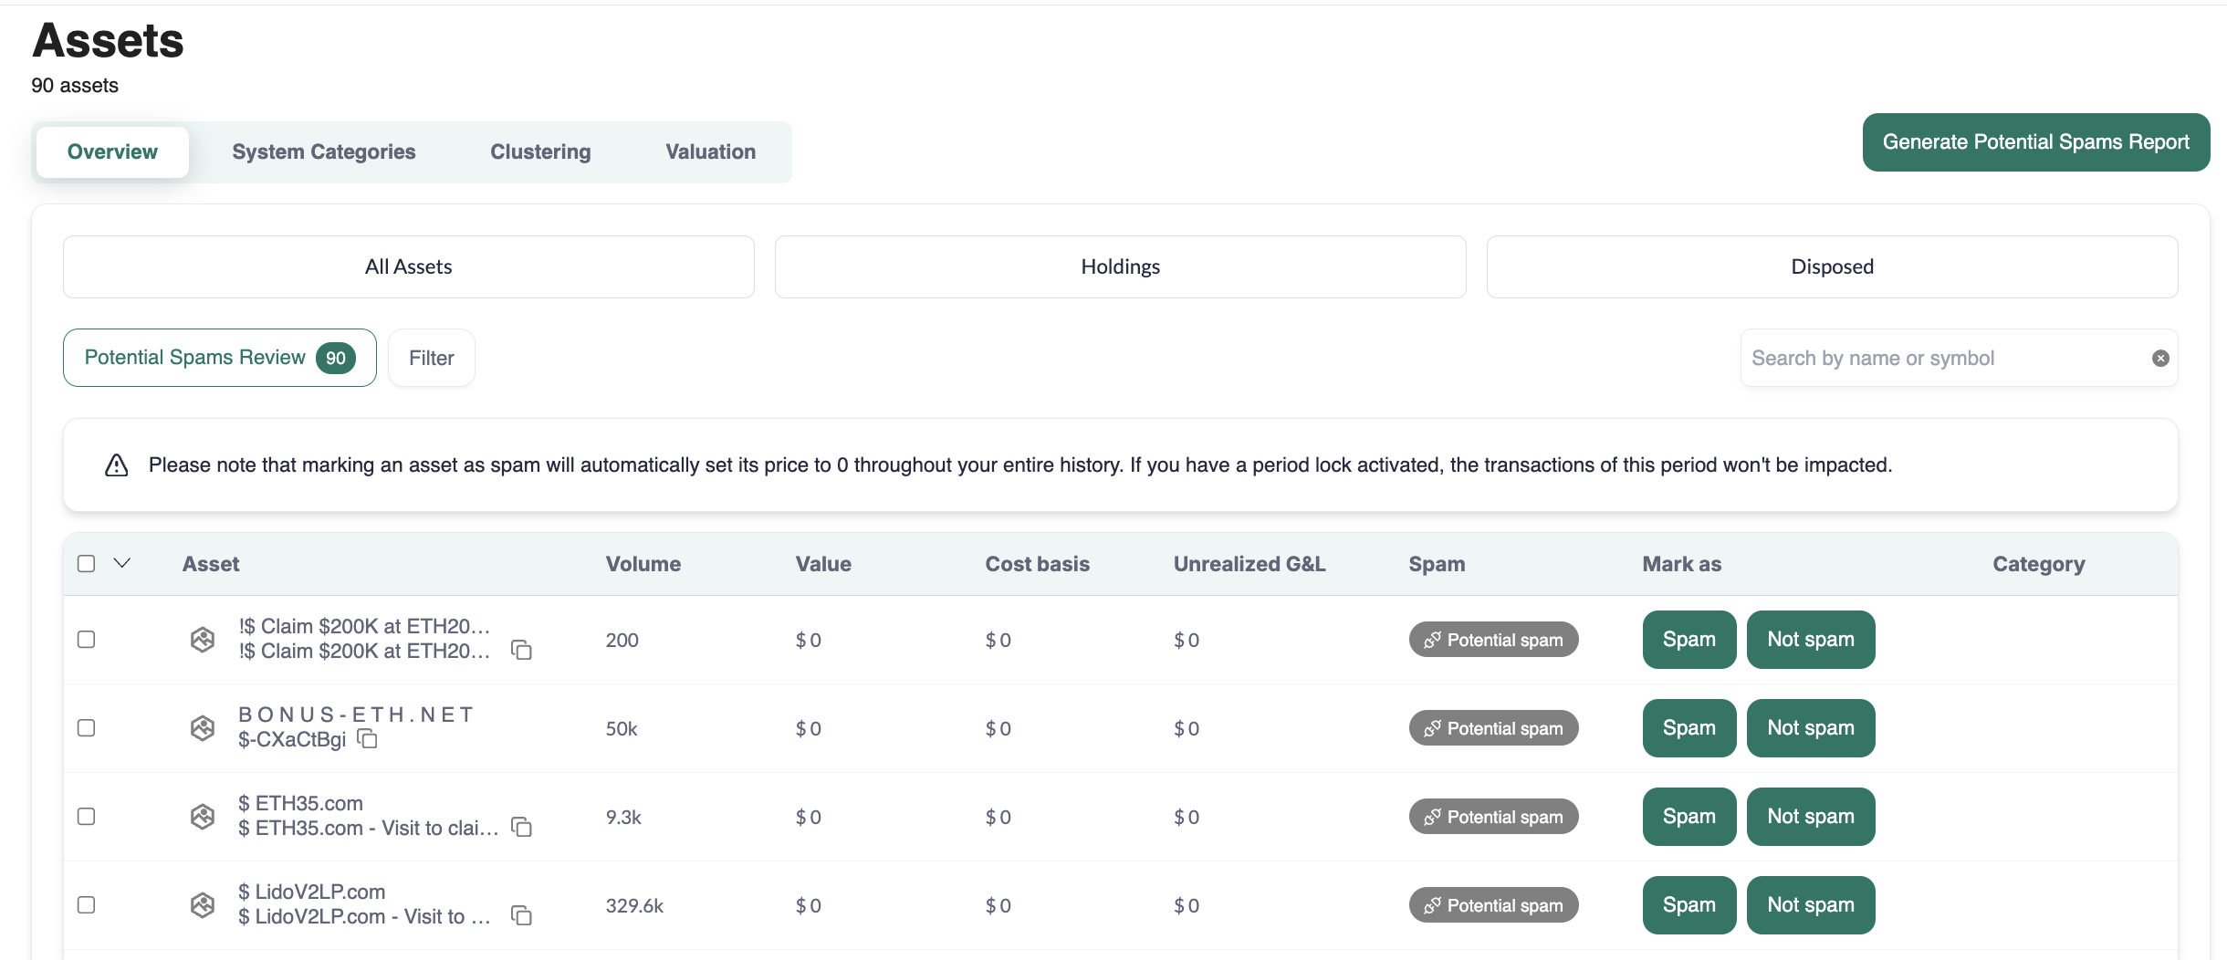The width and height of the screenshot is (2227, 960).
Task: Clear the search field with X icon
Action: 2159,359
